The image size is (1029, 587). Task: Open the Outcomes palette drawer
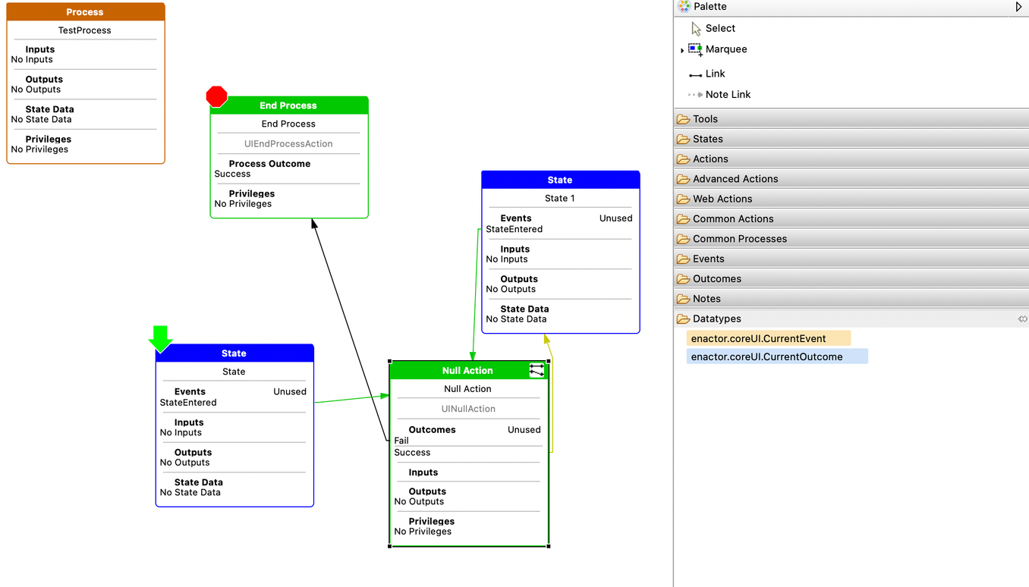(851, 278)
